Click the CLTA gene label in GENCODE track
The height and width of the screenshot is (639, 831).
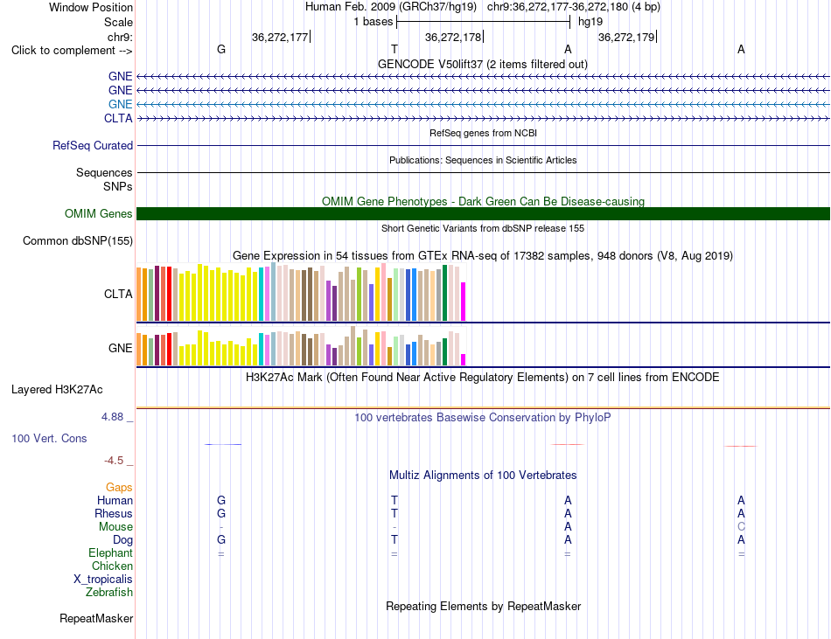(x=118, y=118)
